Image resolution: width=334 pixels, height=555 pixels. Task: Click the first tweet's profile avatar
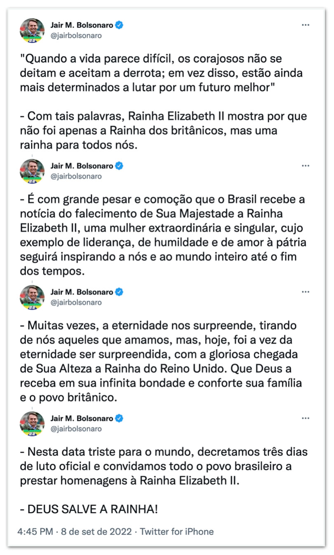click(x=32, y=30)
